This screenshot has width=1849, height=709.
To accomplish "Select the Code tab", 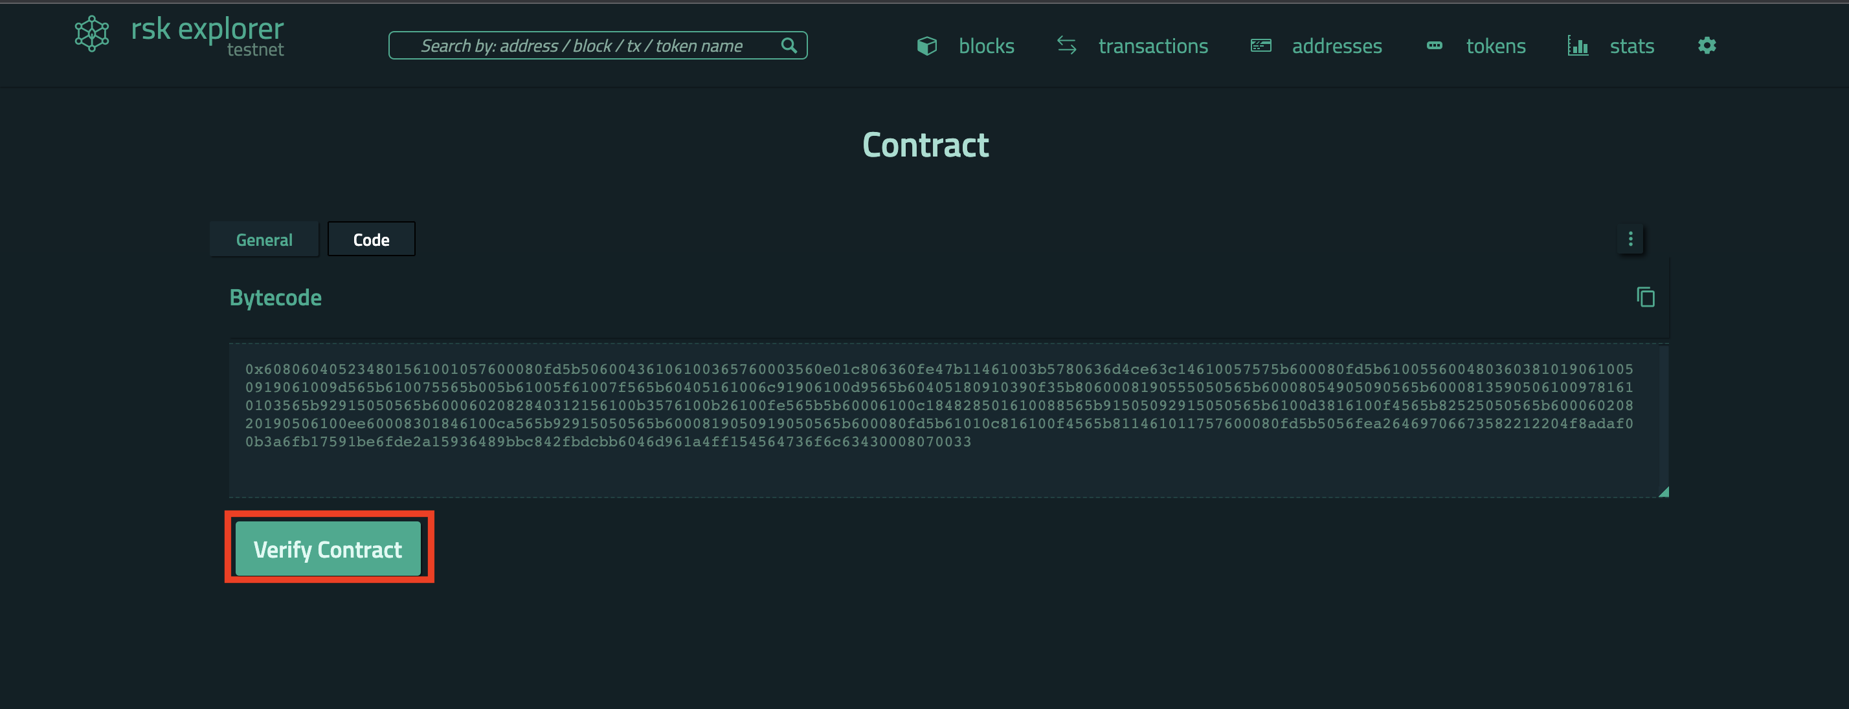I will click(x=372, y=239).
